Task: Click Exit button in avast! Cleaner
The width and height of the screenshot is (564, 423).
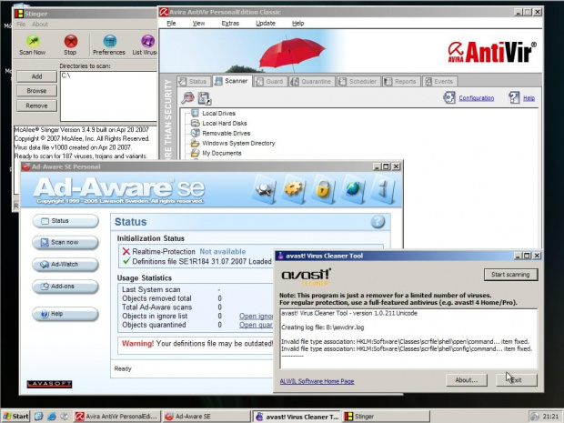Action: click(517, 380)
